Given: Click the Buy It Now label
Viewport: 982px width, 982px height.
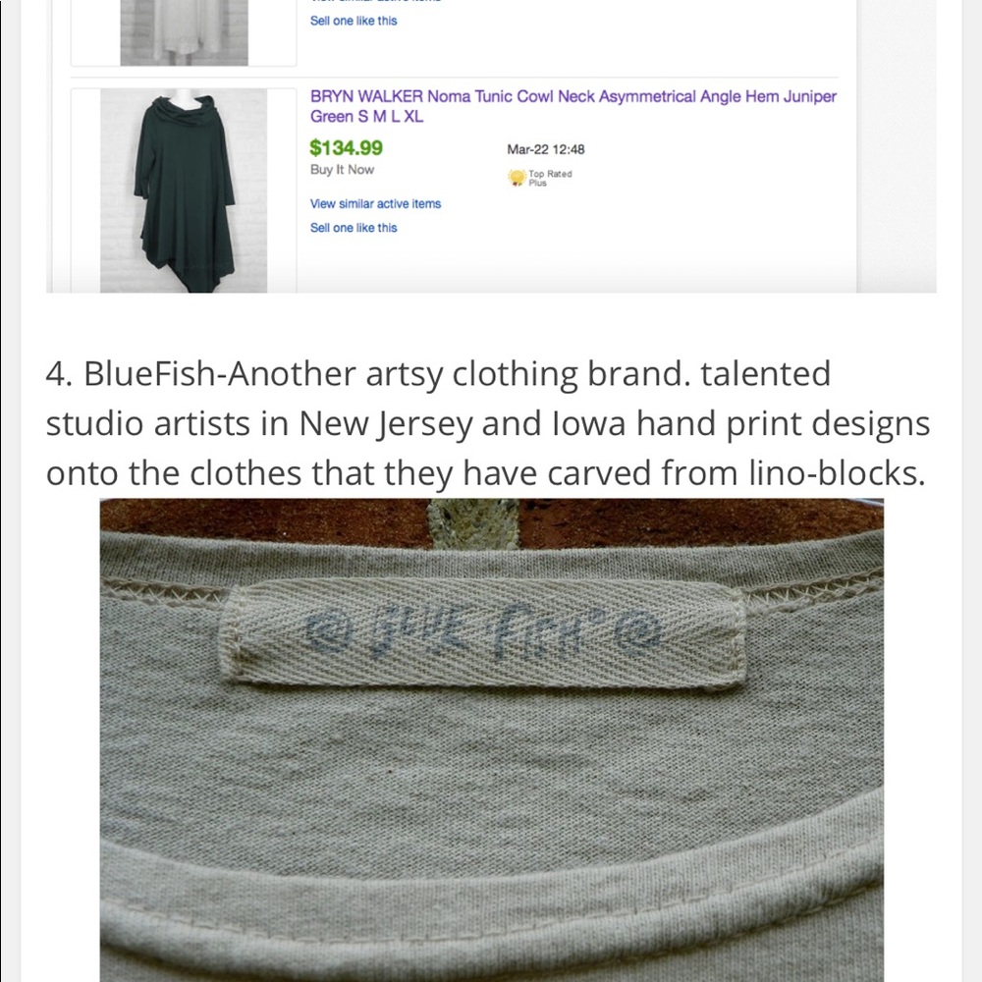Looking at the screenshot, I should tap(342, 169).
